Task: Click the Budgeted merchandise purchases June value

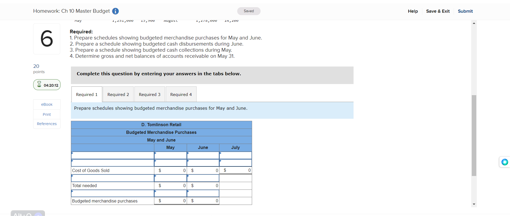Action: point(203,201)
